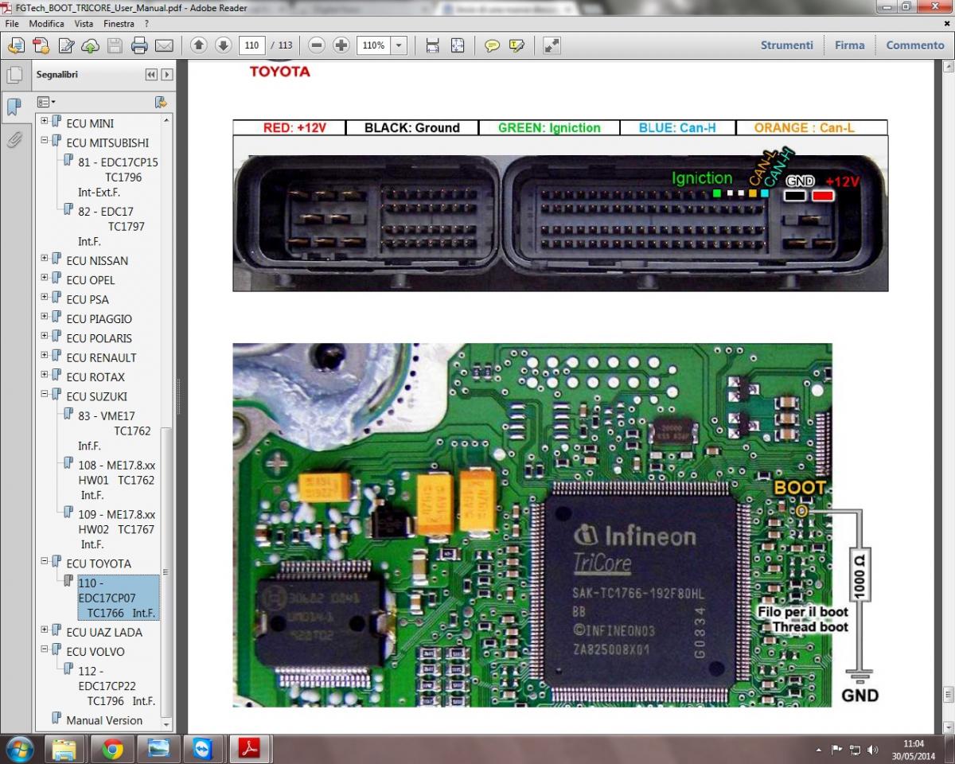The image size is (955, 764).
Task: Click the upload to cloud icon
Action: [x=90, y=45]
